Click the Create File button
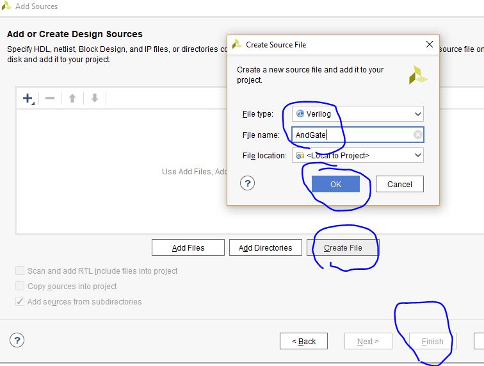Viewport: 484px width, 366px height. pyautogui.click(x=343, y=247)
